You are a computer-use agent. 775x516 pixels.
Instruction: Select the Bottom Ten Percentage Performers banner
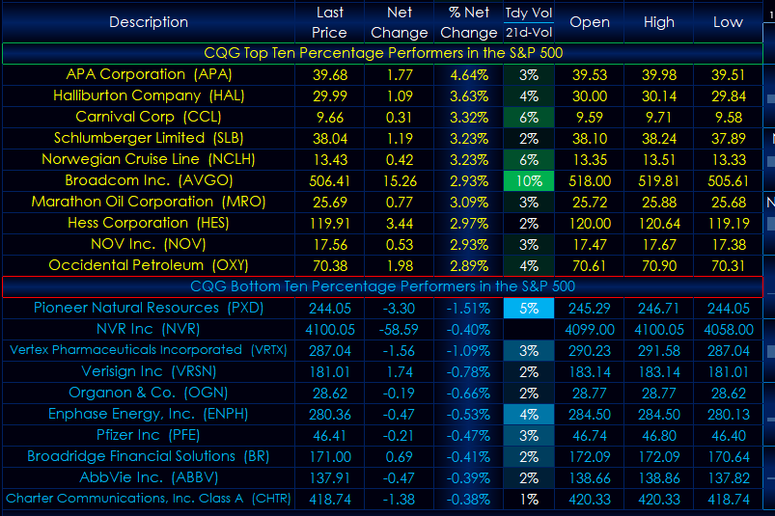383,286
